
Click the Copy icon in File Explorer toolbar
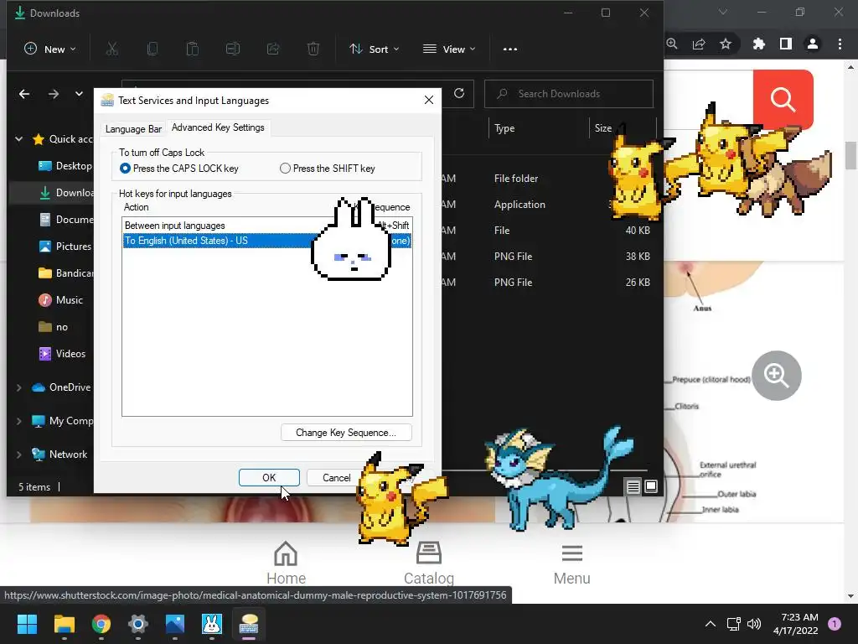coord(152,49)
